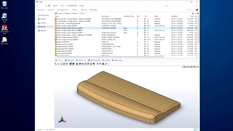
Task: Click the select pointer tool in preview toolbar
Action: (x=100, y=64)
